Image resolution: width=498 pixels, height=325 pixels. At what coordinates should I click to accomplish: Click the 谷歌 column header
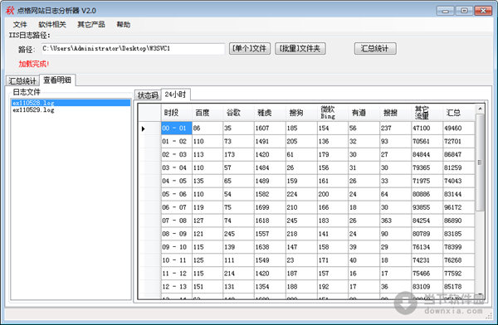(x=239, y=113)
